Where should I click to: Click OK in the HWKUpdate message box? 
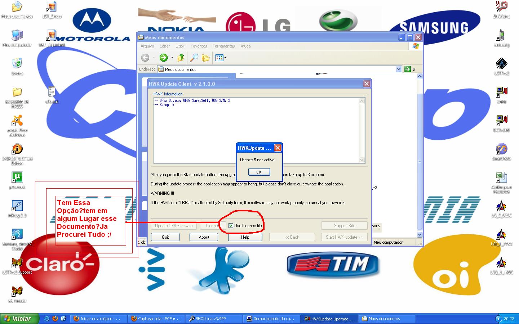pos(259,172)
